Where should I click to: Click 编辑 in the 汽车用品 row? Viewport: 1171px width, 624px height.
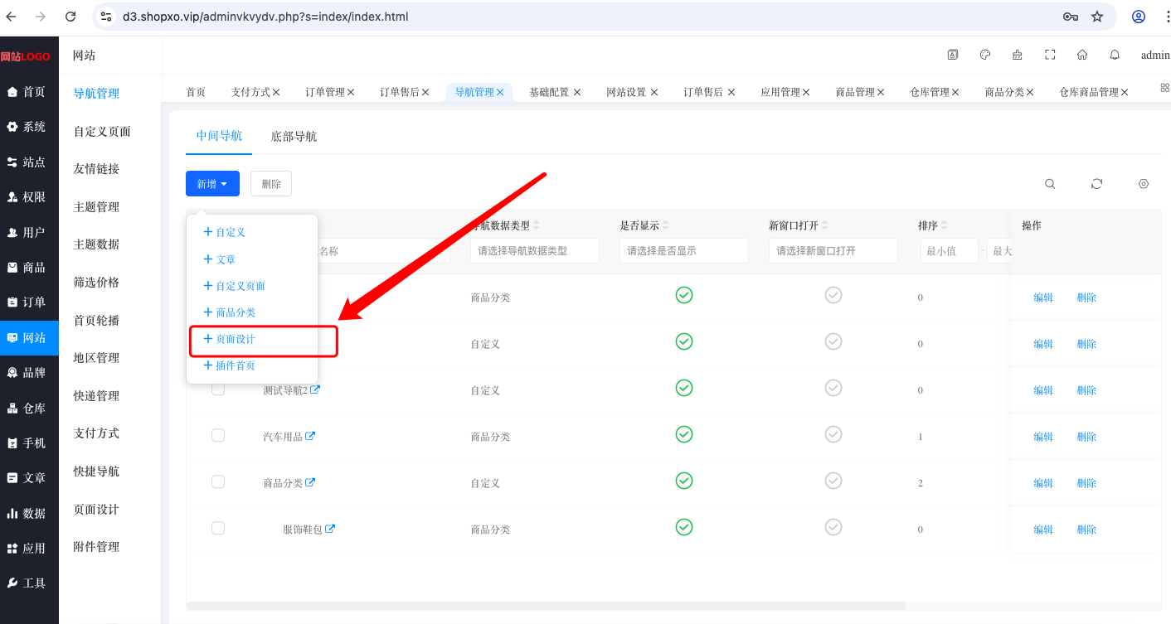[x=1043, y=437]
